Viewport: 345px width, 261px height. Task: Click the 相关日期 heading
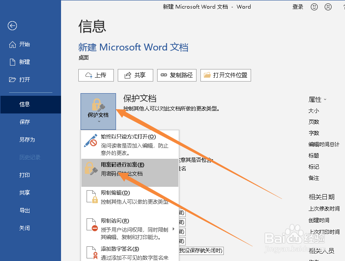click(x=322, y=197)
